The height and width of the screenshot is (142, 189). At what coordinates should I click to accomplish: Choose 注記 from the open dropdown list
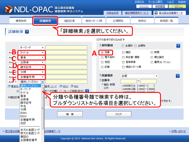point(23,123)
